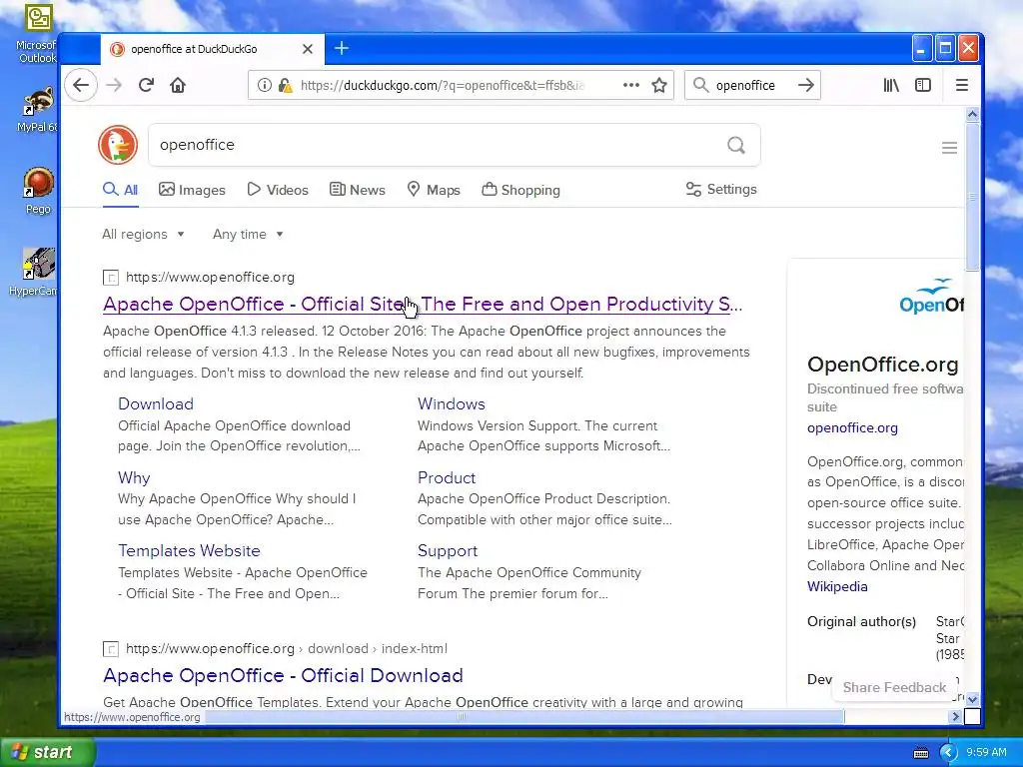Click the forward navigation arrow
This screenshot has width=1023, height=767.
click(114, 85)
